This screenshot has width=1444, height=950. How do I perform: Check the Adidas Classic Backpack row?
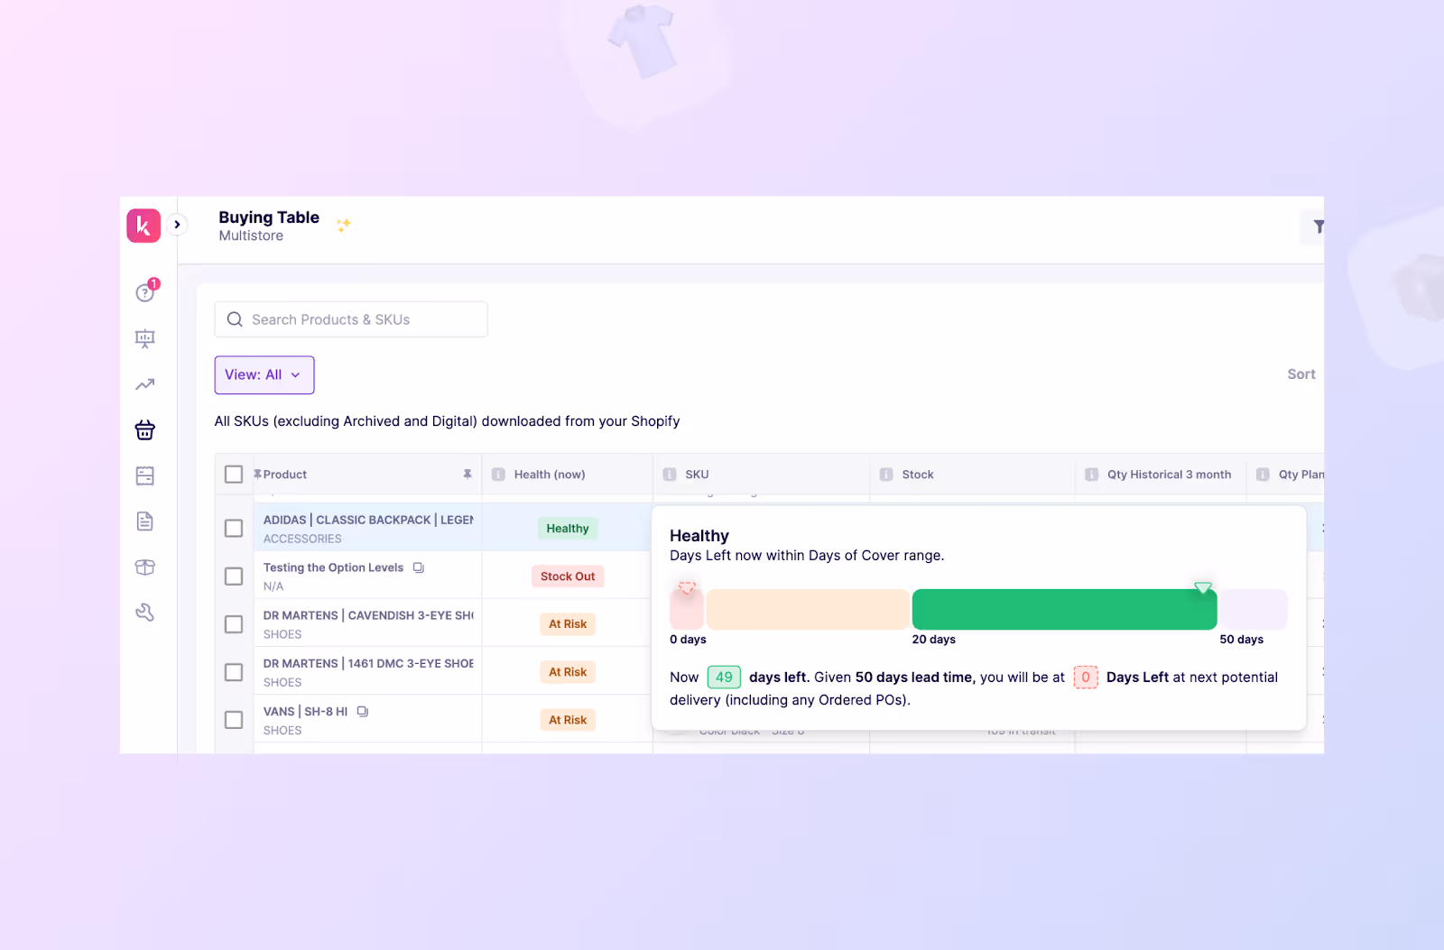tap(234, 529)
